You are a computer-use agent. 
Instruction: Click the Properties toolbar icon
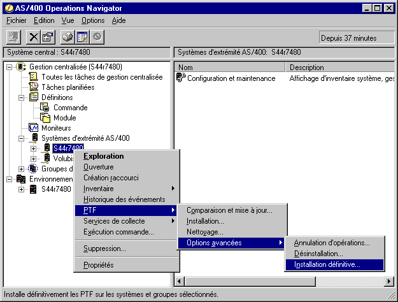coord(48,38)
